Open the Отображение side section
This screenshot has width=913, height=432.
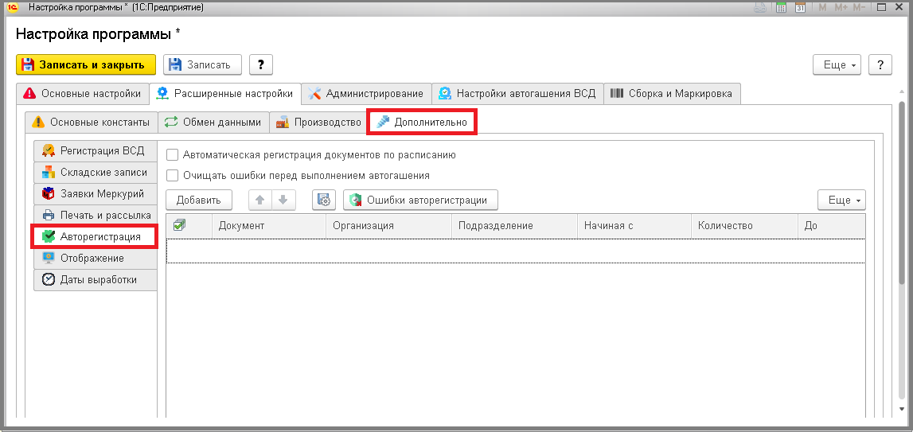[x=95, y=258]
